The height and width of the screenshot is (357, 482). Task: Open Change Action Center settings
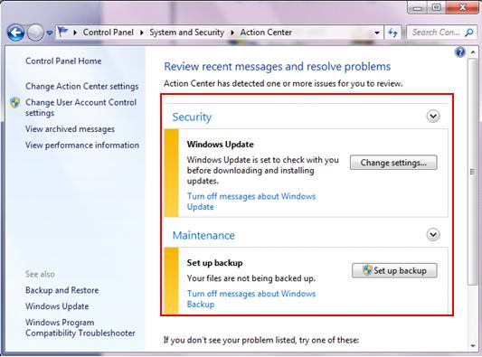[x=82, y=87]
